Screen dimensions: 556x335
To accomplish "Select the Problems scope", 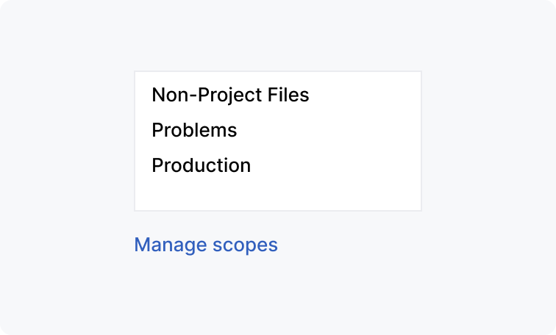I will 194,130.
